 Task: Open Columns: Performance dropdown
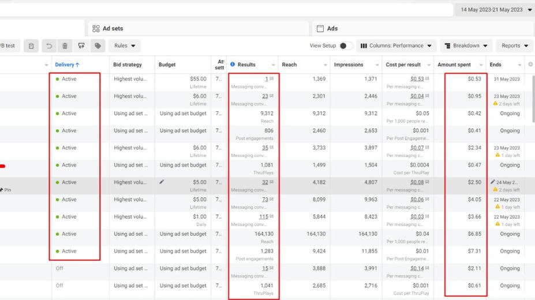click(396, 46)
